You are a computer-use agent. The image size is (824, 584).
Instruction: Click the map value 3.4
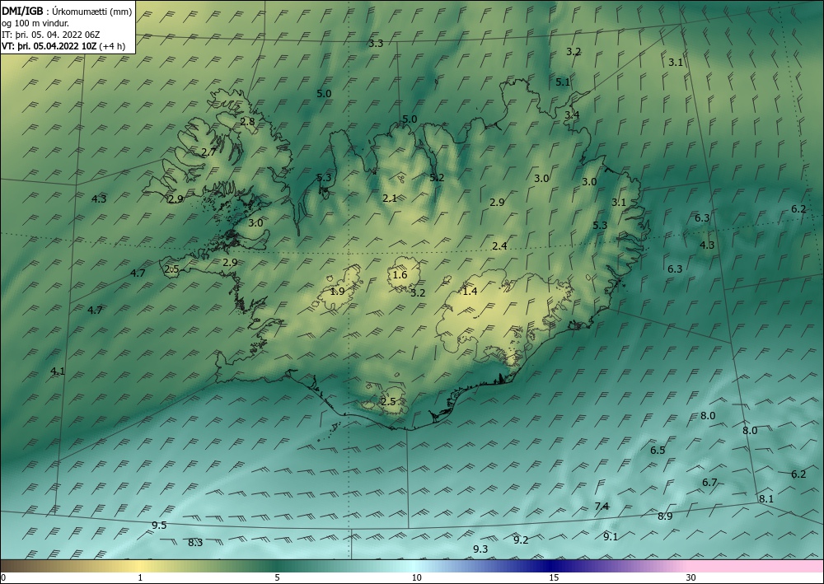click(573, 114)
